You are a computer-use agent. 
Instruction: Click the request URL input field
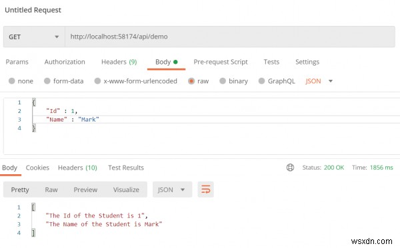tap(230, 37)
